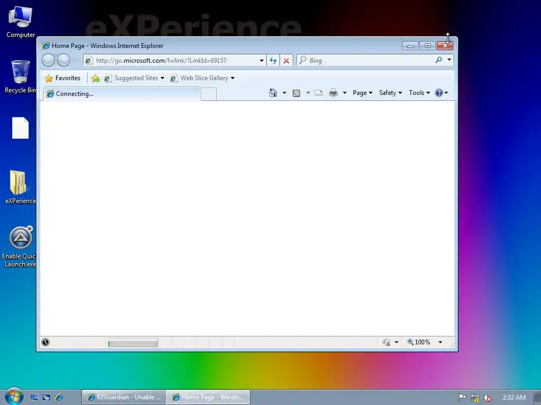Select the Recycle Bin desktop icon
This screenshot has height=405, width=541.
[21, 76]
